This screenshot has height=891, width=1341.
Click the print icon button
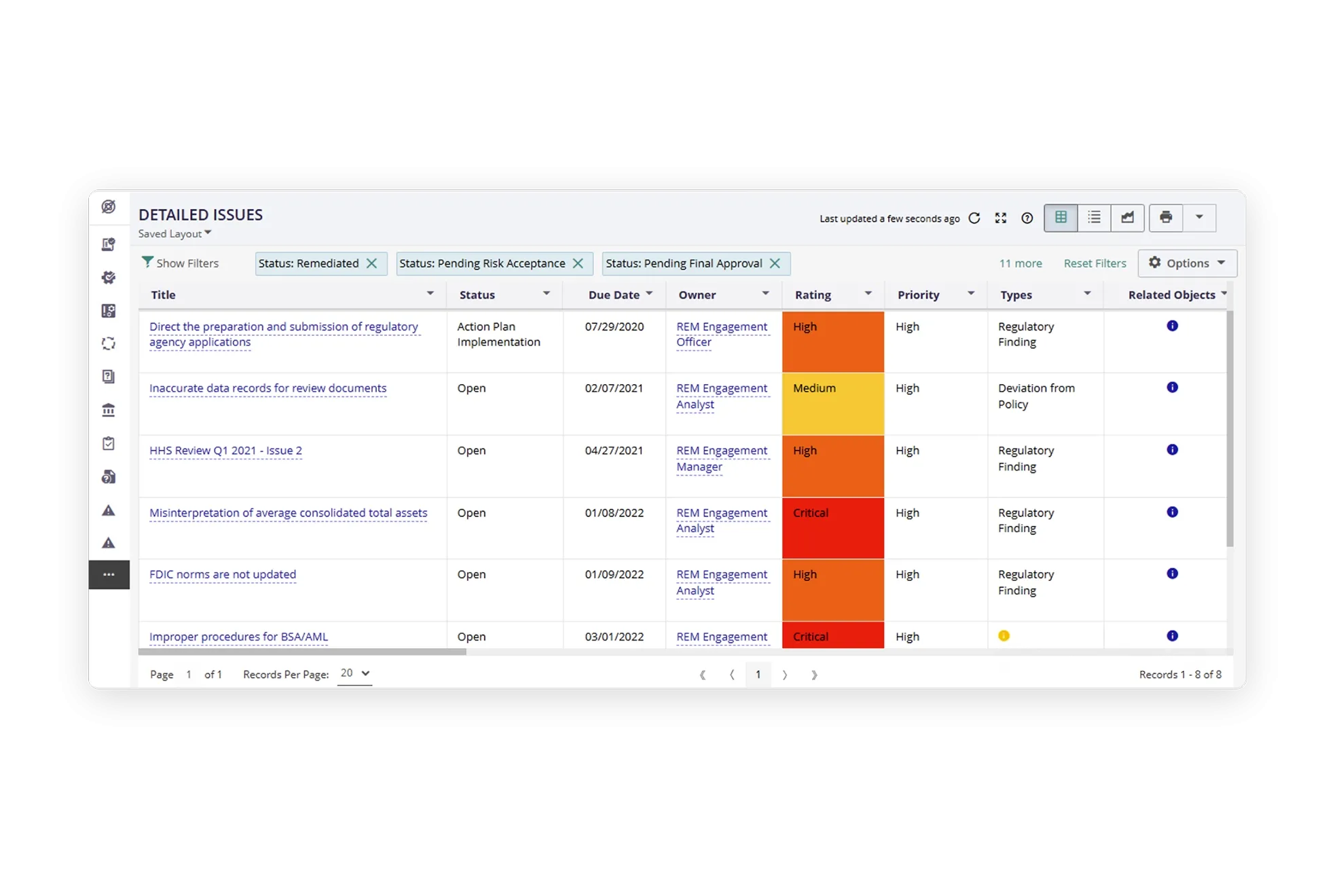(1166, 218)
